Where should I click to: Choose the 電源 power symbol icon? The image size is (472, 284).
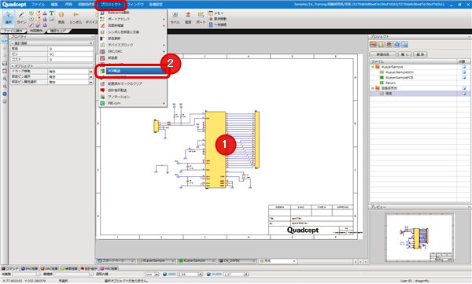[188, 17]
